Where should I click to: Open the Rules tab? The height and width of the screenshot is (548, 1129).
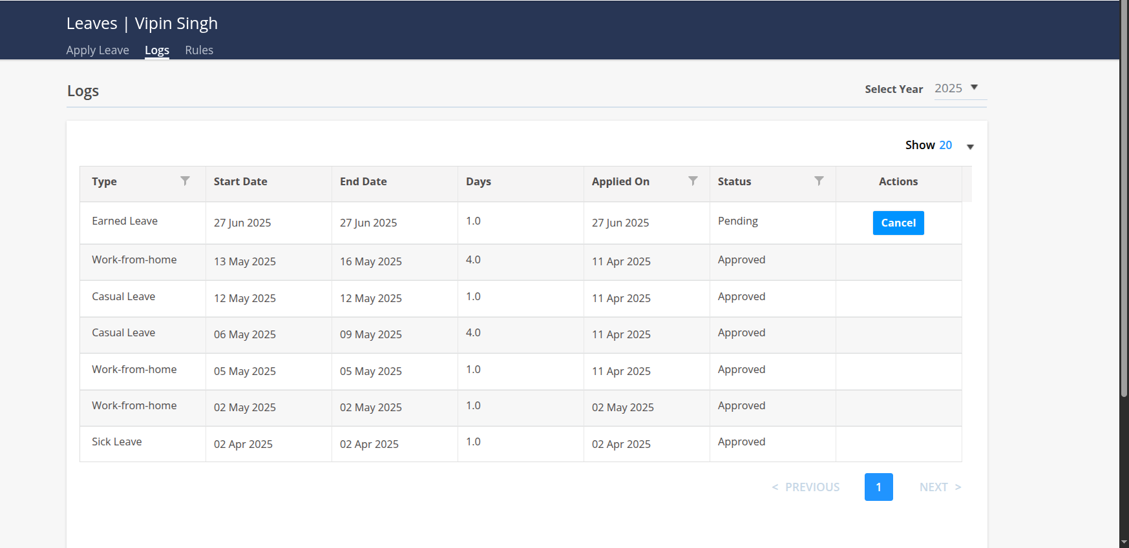(199, 50)
